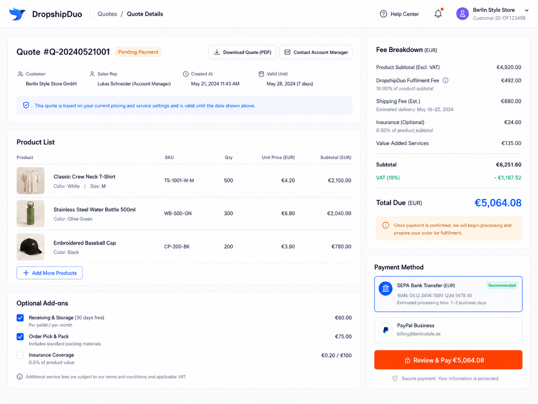The height and width of the screenshot is (404, 538).
Task: Click the Valid Until calendar icon
Action: [x=261, y=74]
